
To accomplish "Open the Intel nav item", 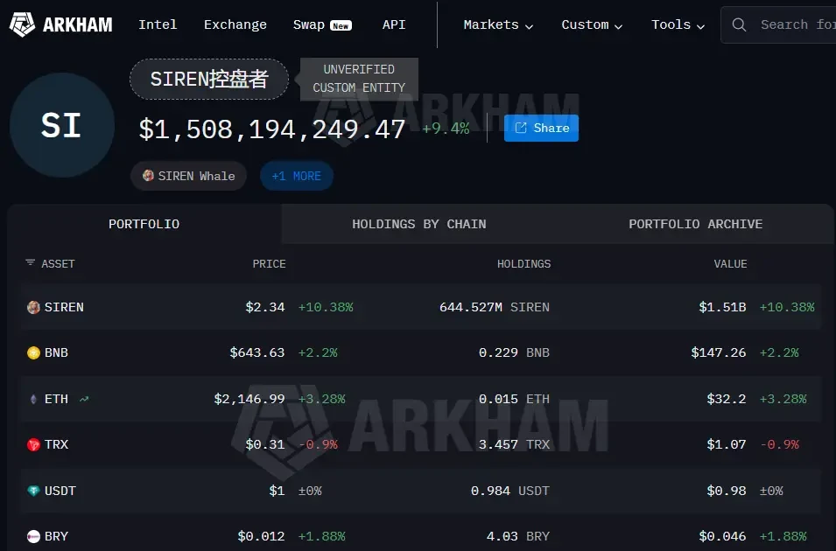I will click(158, 24).
